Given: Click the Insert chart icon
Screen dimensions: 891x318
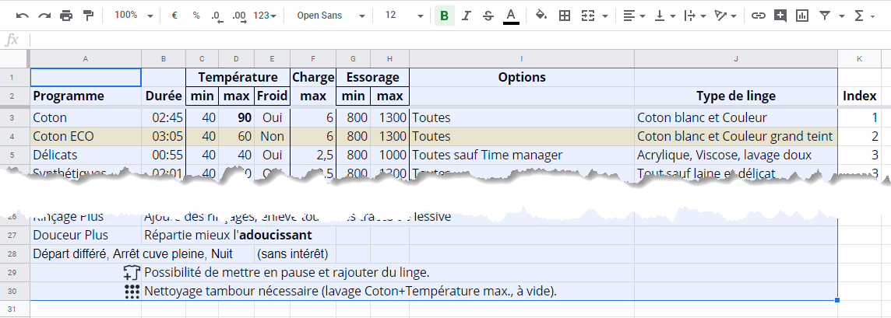Looking at the screenshot, I should pyautogui.click(x=801, y=16).
